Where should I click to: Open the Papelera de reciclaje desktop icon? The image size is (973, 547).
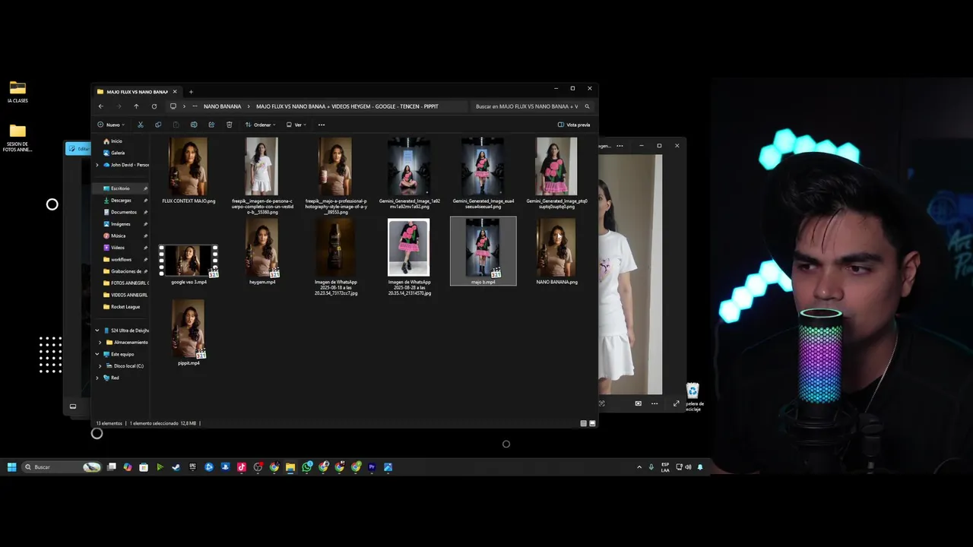[693, 397]
